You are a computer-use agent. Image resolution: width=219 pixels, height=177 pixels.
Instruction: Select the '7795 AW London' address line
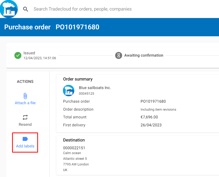pyautogui.click(x=76, y=164)
